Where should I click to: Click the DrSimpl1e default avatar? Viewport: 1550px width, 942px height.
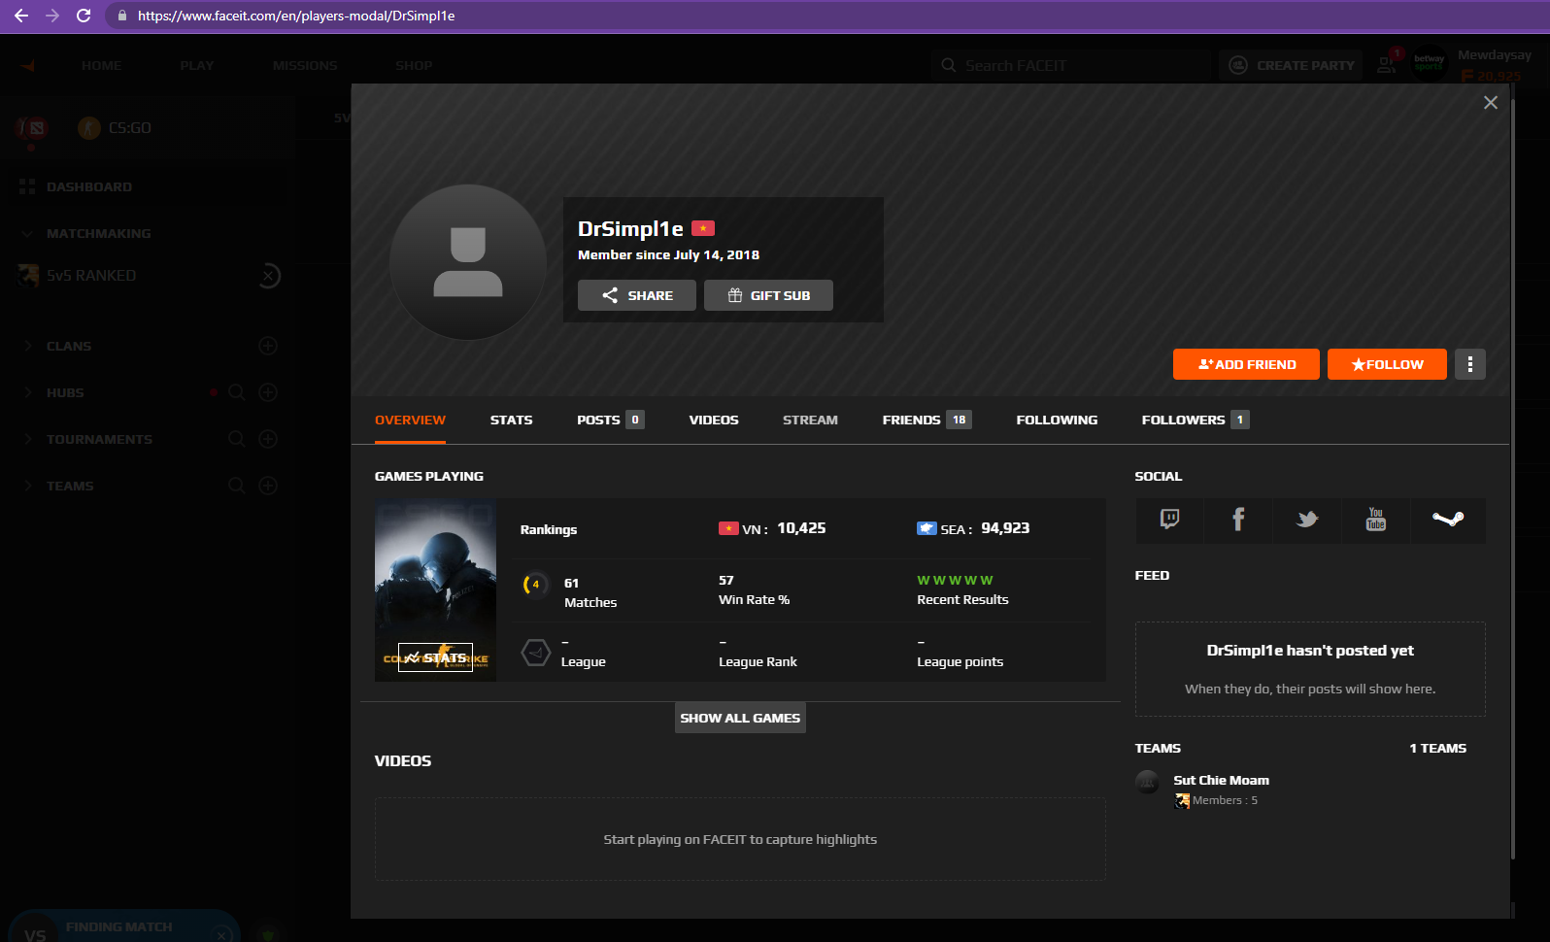(x=468, y=262)
